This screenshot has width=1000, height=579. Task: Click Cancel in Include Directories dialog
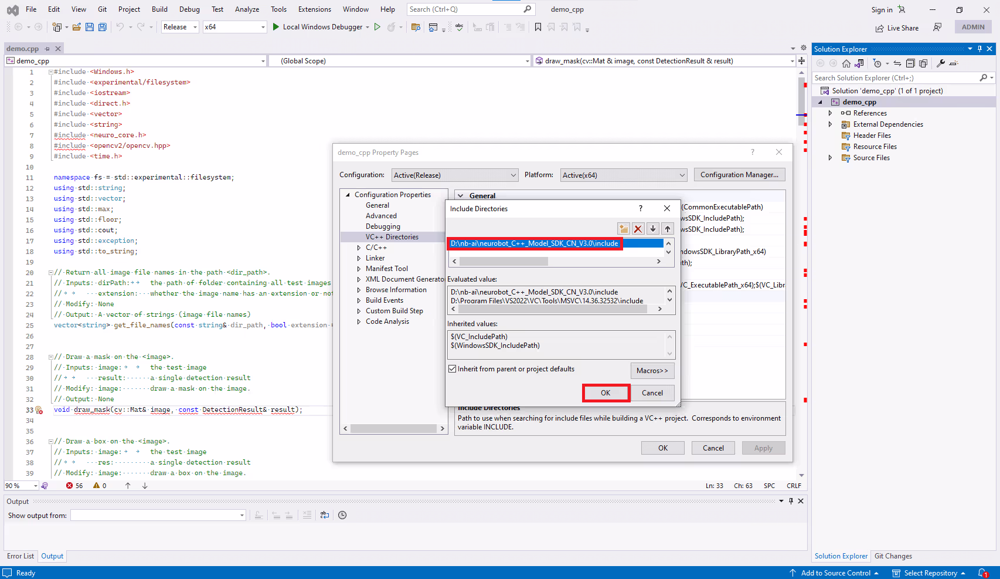coord(652,393)
